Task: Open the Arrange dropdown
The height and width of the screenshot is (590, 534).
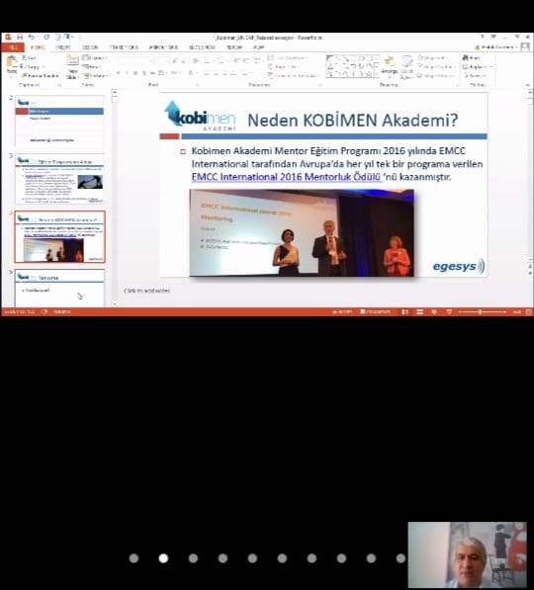Action: coord(390,66)
